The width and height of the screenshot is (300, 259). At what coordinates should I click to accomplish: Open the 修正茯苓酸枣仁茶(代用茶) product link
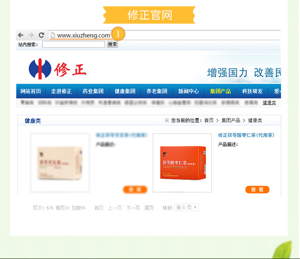coord(246,135)
